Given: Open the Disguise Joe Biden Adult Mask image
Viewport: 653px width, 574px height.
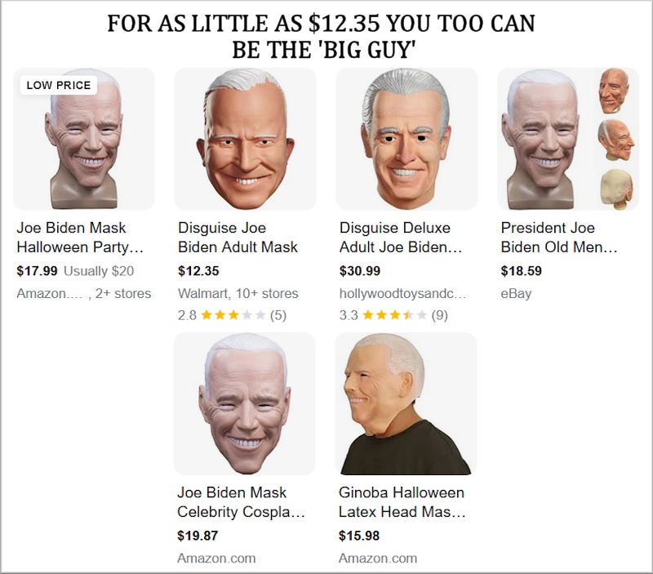Looking at the screenshot, I should [246, 139].
